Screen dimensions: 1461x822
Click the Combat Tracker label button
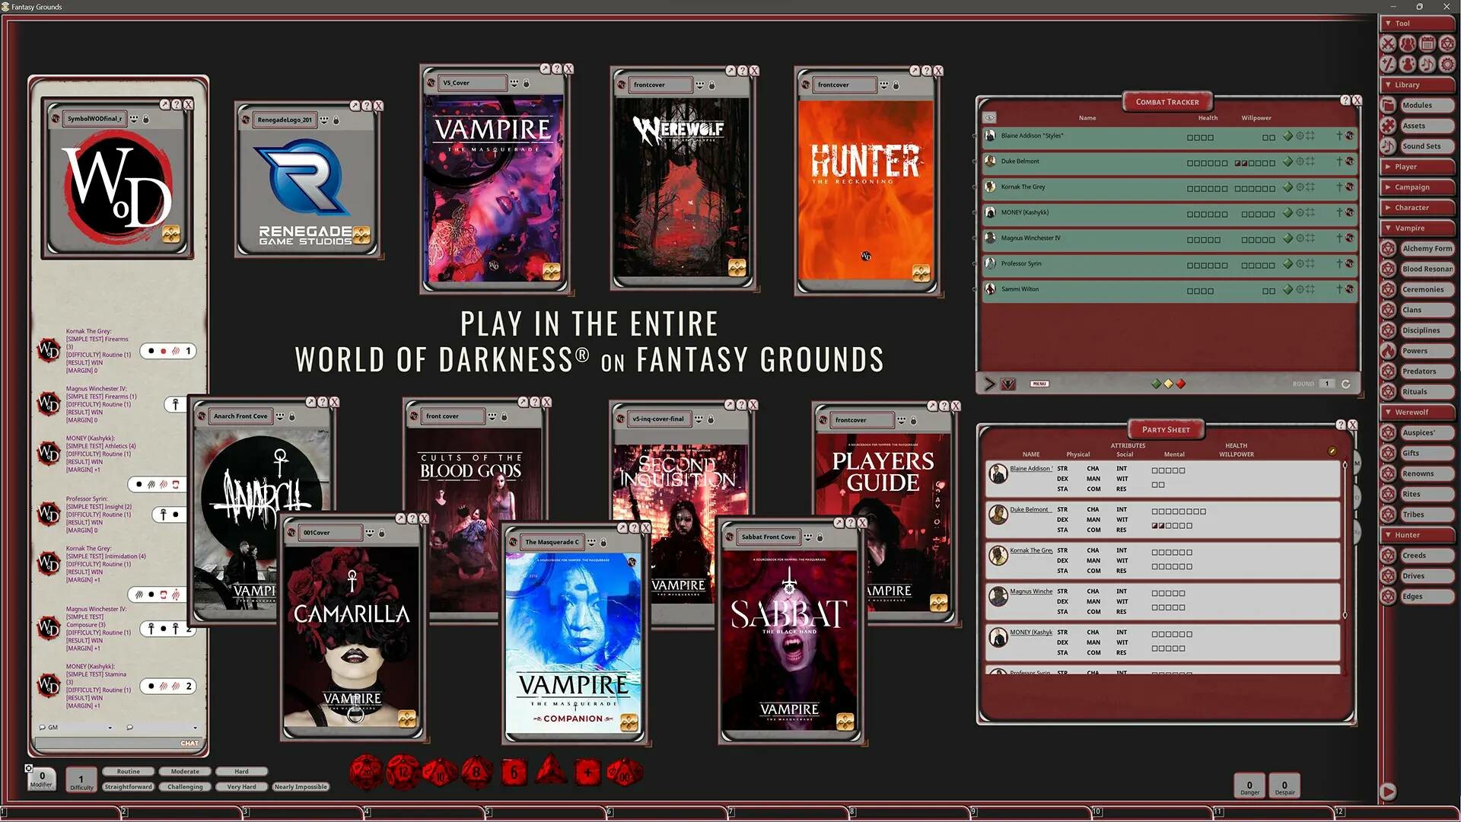click(1167, 101)
